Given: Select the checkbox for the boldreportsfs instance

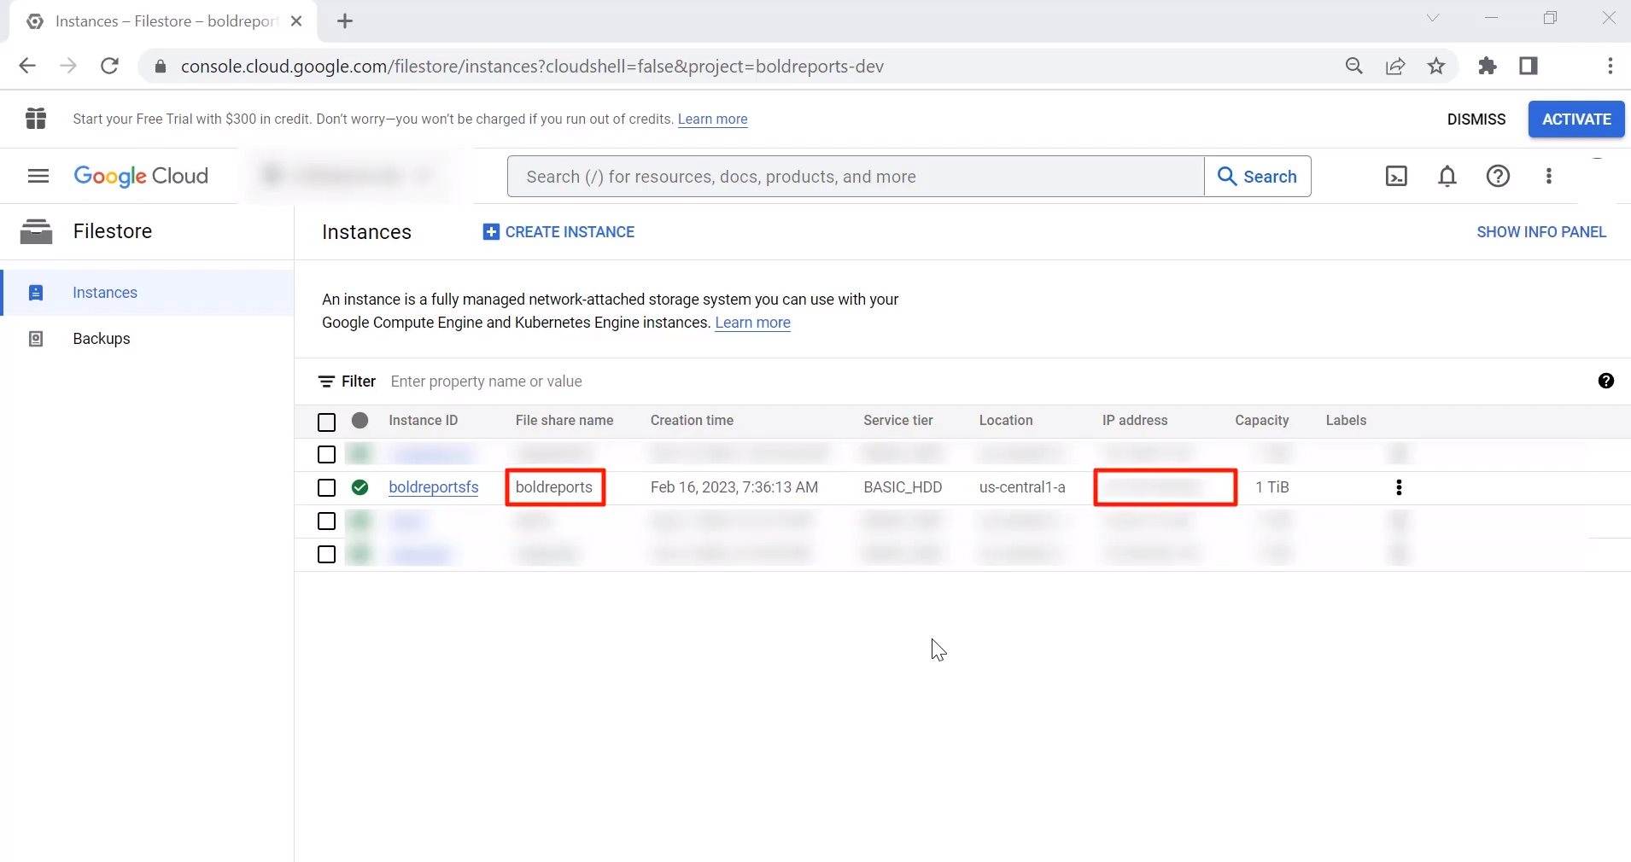Looking at the screenshot, I should [x=326, y=487].
